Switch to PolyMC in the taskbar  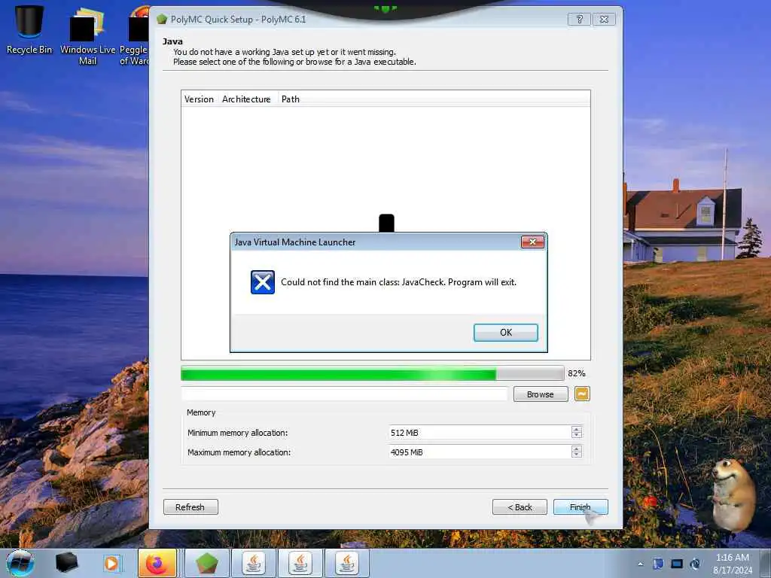pyautogui.click(x=207, y=563)
